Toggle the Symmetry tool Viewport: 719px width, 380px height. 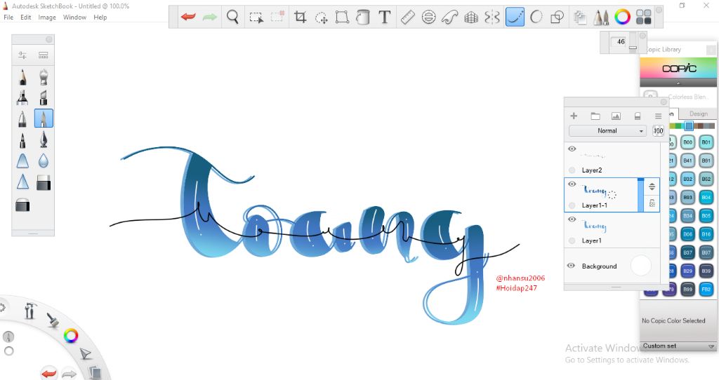click(x=492, y=18)
